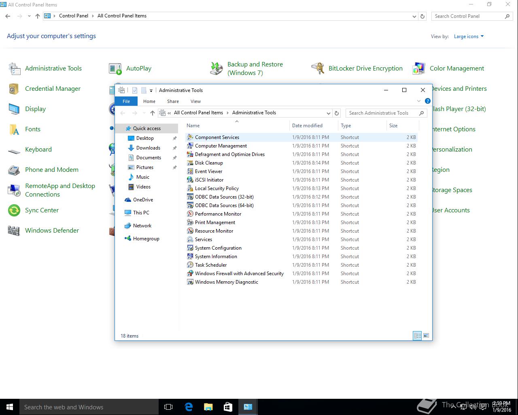Open Color Management icon in Control Panel
518x415 pixels.
[419, 68]
